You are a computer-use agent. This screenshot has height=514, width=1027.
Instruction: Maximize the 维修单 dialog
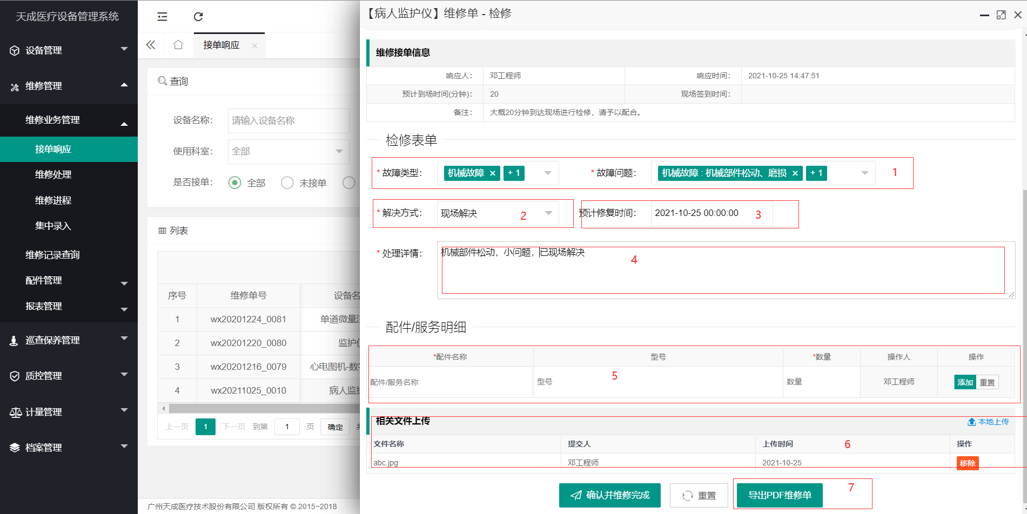(1001, 15)
